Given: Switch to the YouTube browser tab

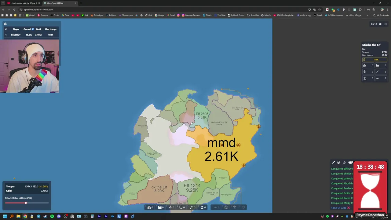Looking at the screenshot, I should pyautogui.click(x=23, y=3).
